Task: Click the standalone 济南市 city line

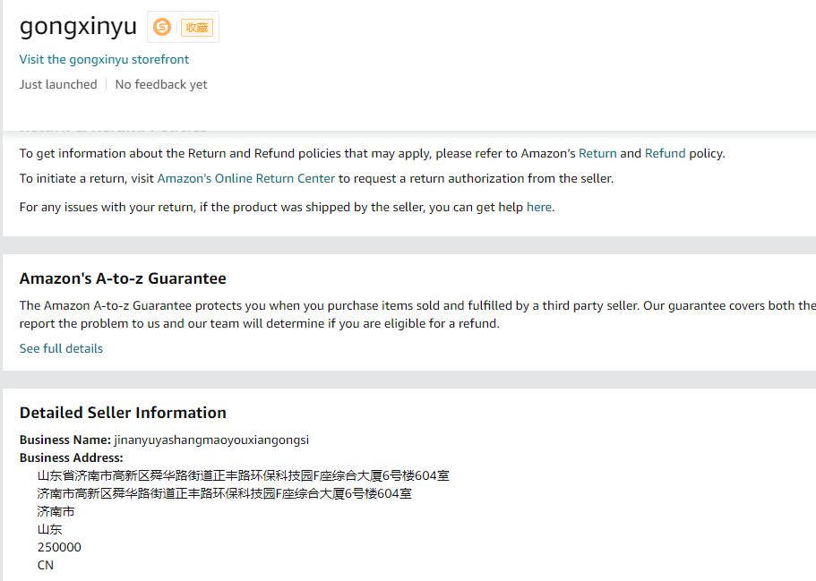Action: point(56,511)
